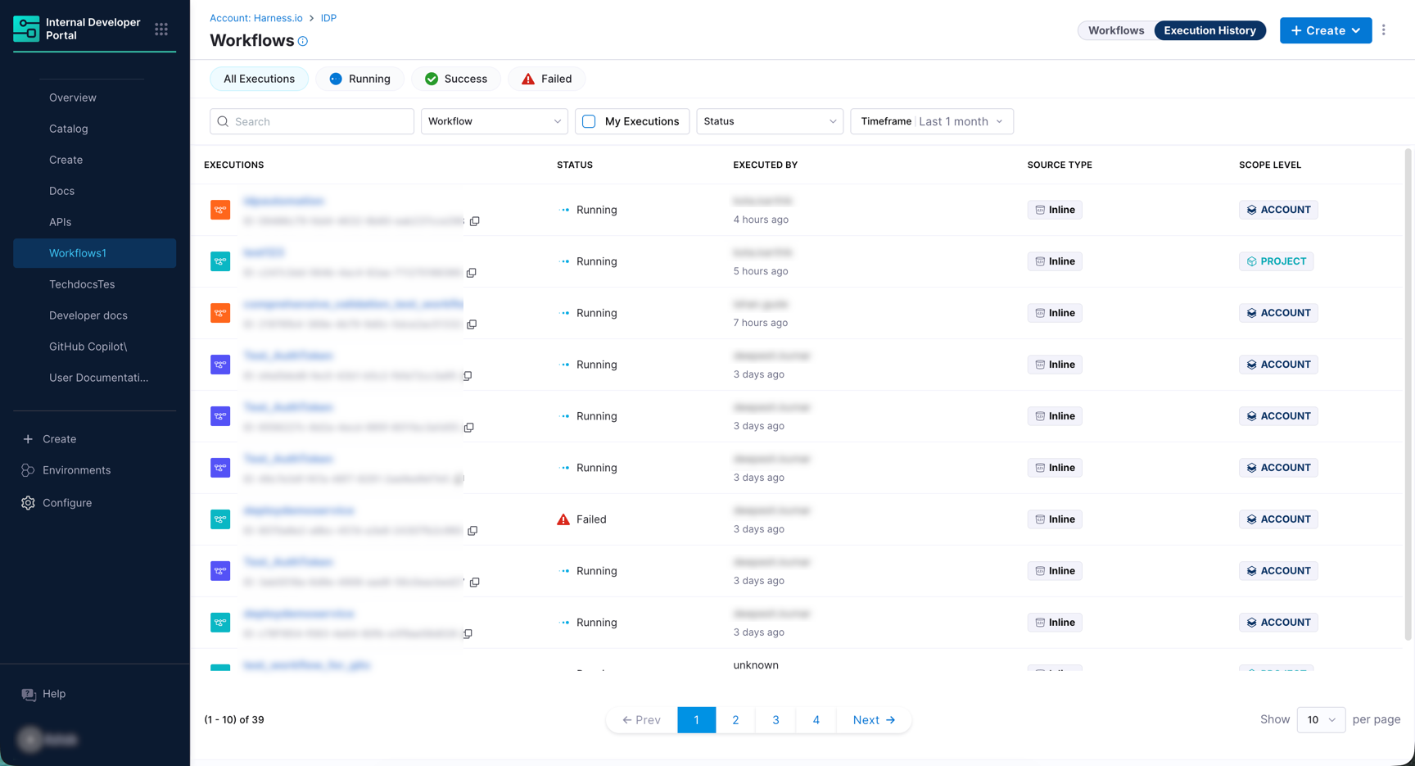Click the info icon next to Workflows heading
Viewport: 1415px width, 766px height.
click(x=302, y=40)
